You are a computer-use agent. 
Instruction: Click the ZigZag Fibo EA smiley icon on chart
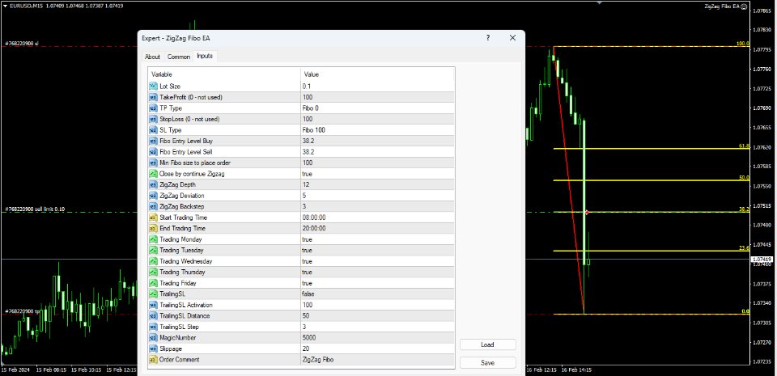click(744, 6)
